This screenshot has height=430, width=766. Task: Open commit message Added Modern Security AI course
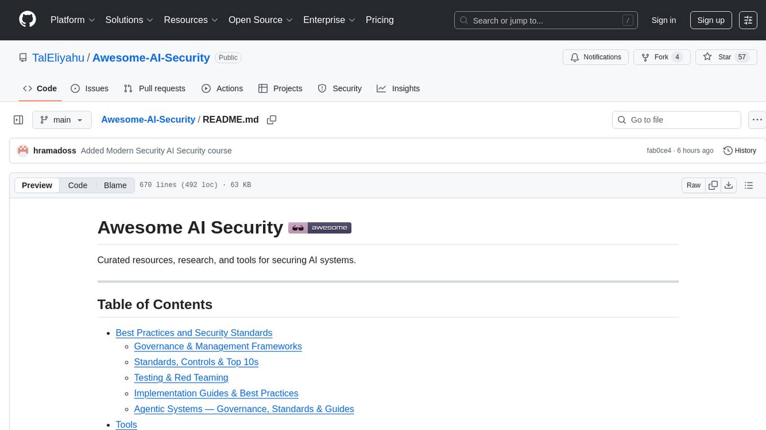coord(156,150)
